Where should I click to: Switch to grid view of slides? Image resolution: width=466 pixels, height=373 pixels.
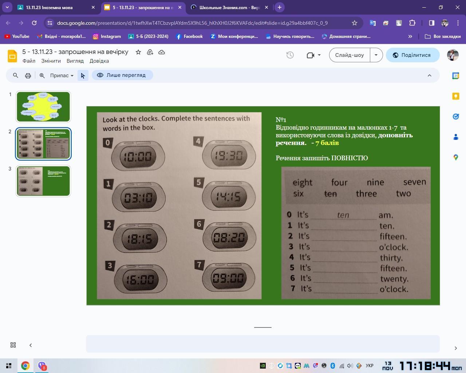click(13, 345)
